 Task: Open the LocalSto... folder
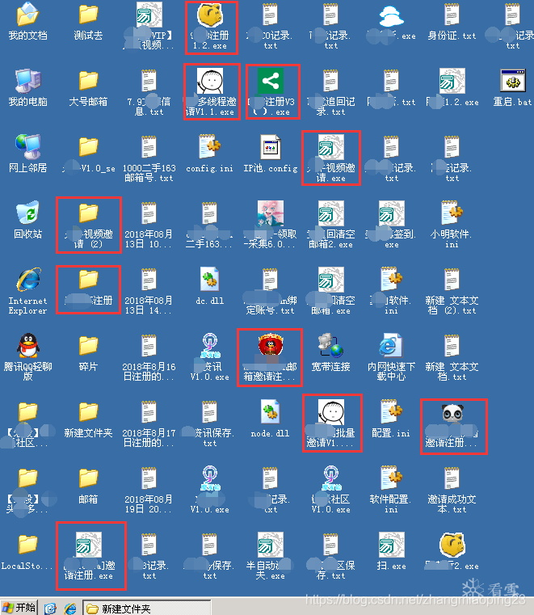(27, 552)
